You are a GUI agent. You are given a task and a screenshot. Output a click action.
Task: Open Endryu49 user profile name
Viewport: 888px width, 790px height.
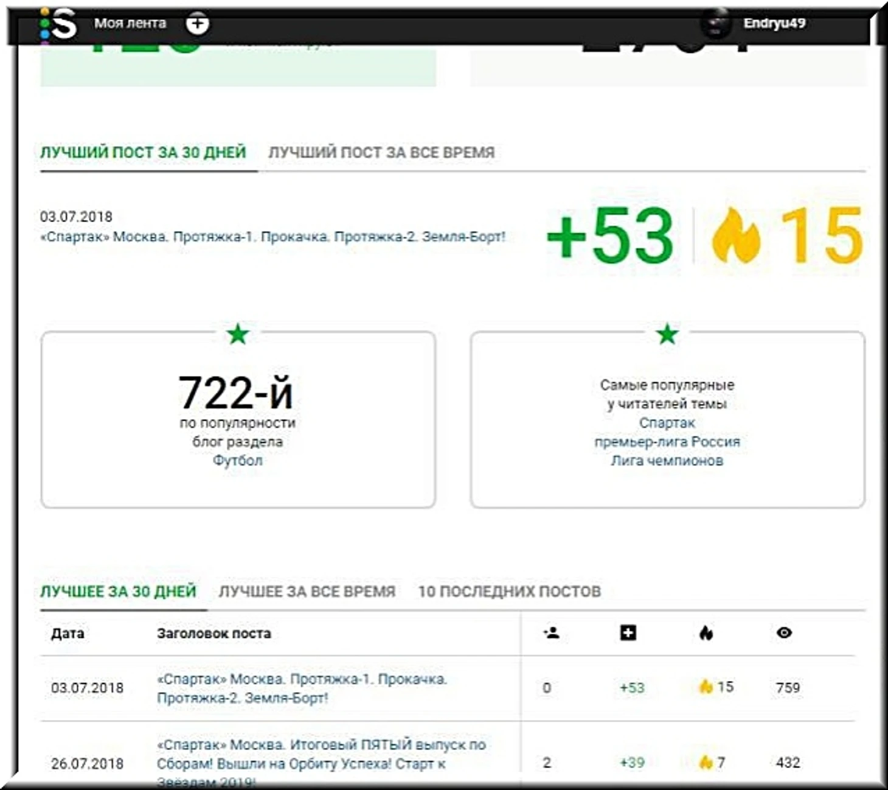coord(774,23)
